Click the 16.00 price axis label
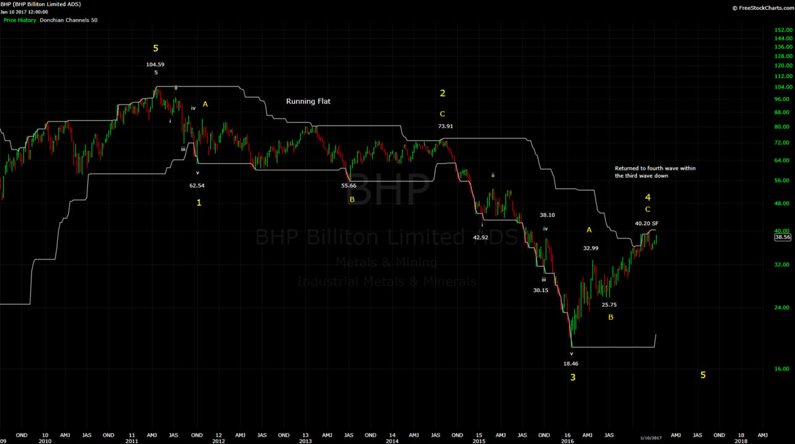 tap(783, 369)
